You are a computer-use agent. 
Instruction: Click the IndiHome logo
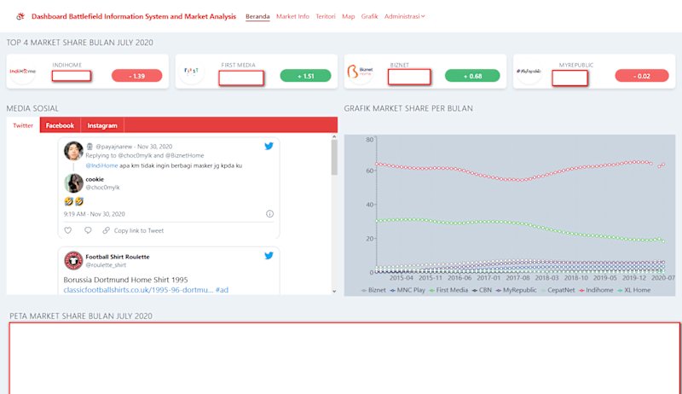23,72
